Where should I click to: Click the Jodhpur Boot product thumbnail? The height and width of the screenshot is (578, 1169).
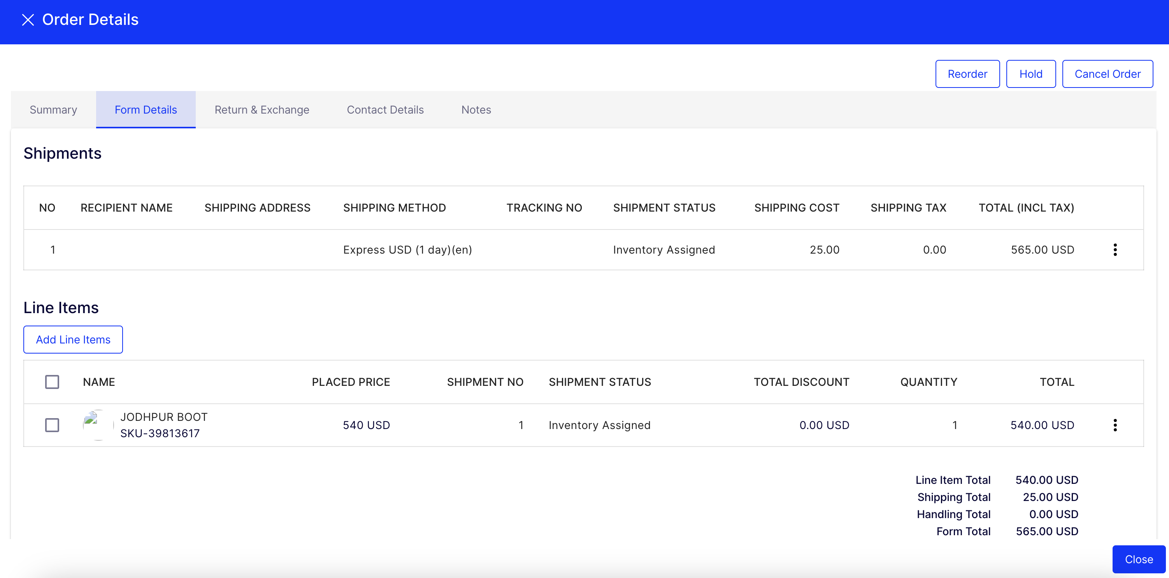point(98,425)
